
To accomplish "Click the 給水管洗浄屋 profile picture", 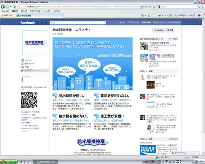I will [x=35, y=43].
